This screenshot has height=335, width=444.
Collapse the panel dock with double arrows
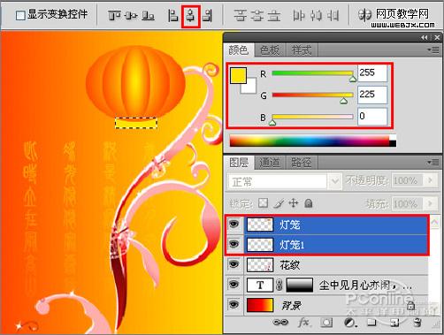(x=424, y=38)
